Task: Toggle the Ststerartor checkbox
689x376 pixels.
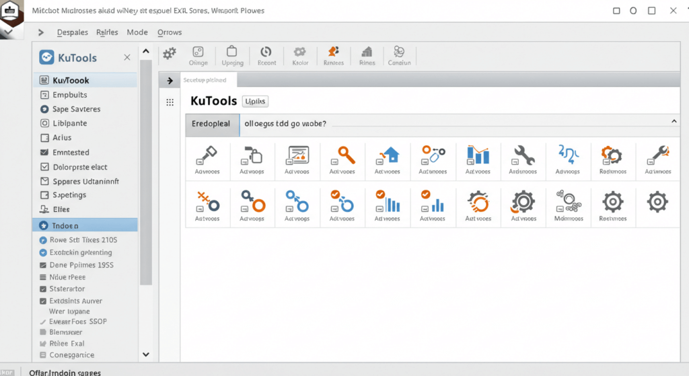Action: tap(43, 289)
